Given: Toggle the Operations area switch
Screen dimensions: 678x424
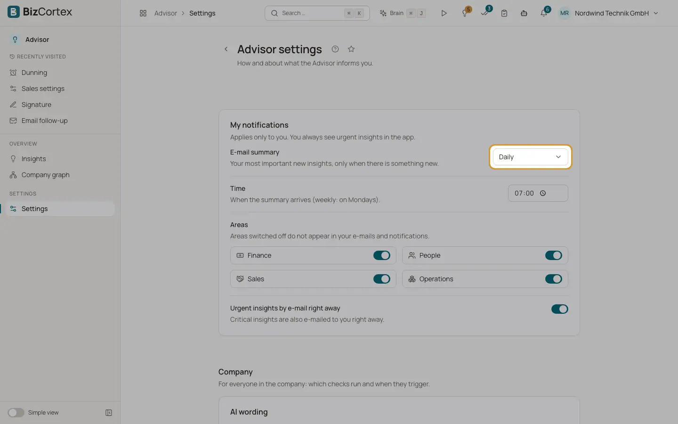Looking at the screenshot, I should pos(554,279).
